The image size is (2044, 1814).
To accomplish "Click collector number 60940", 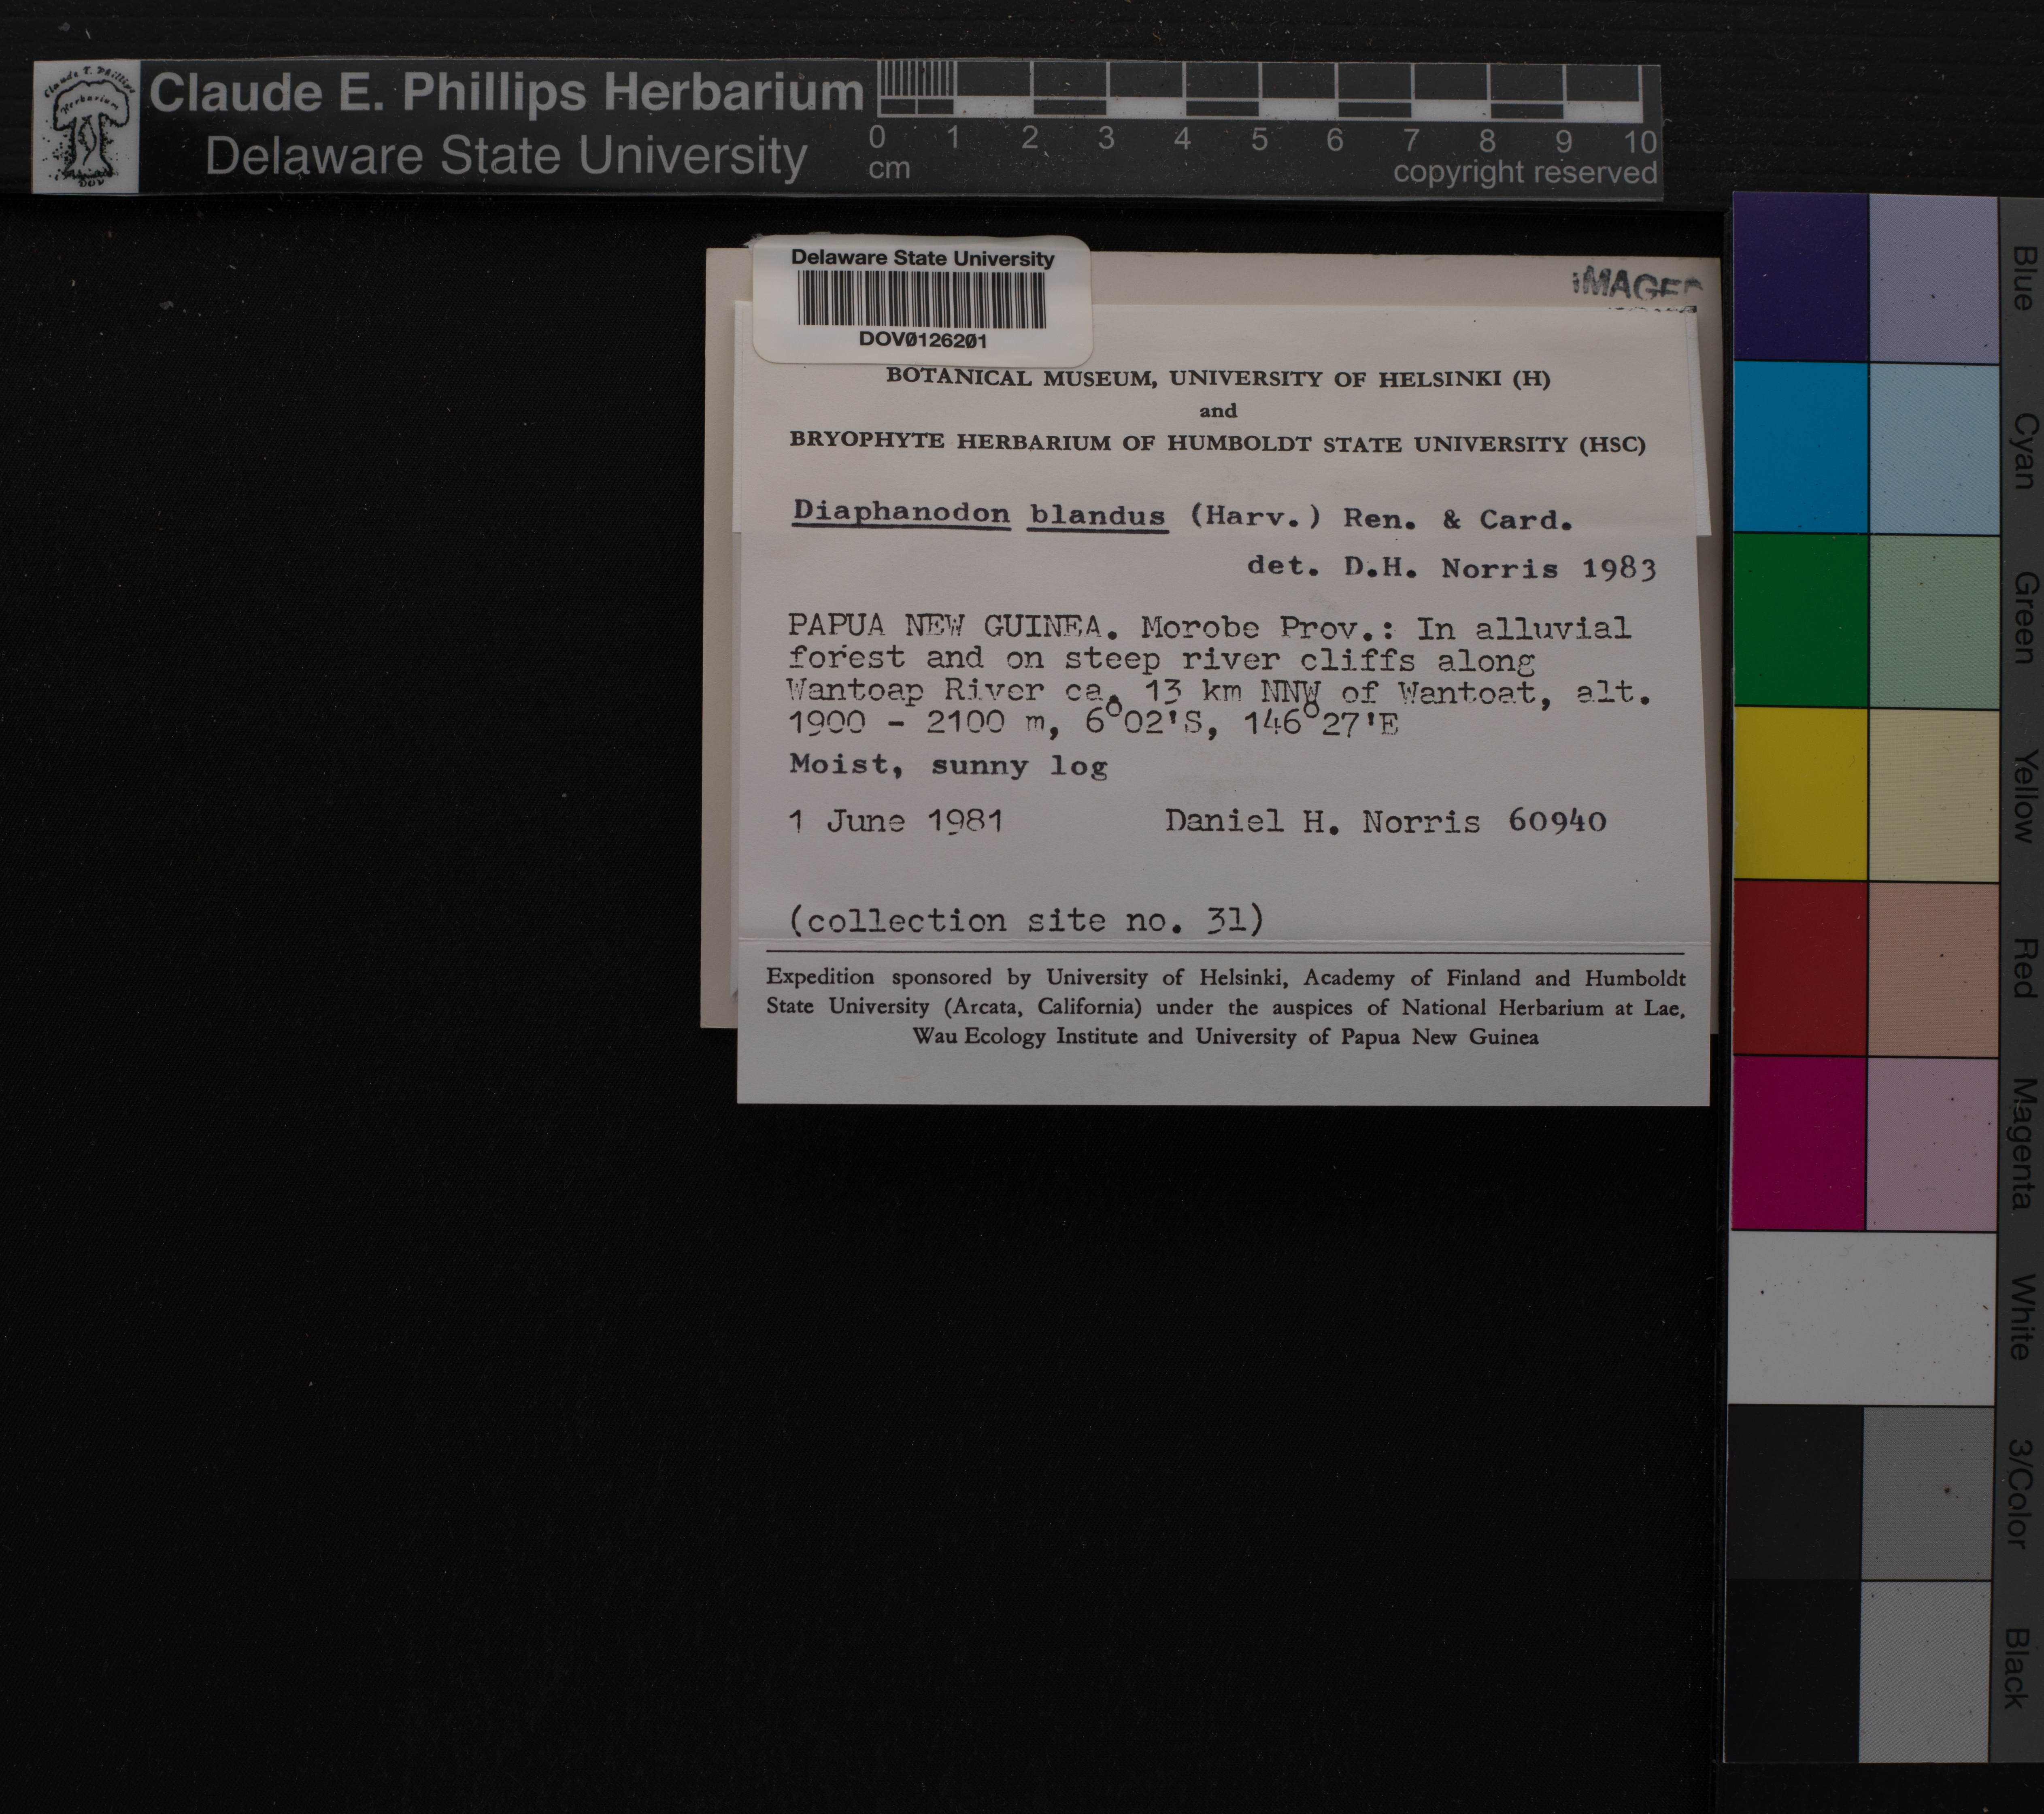I will [1556, 821].
